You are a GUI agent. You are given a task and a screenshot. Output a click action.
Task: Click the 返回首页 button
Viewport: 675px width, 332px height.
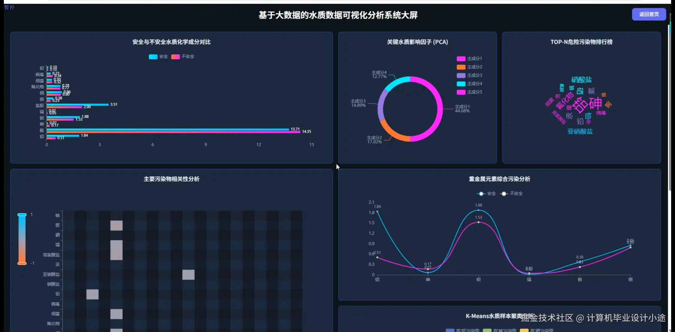(x=649, y=14)
